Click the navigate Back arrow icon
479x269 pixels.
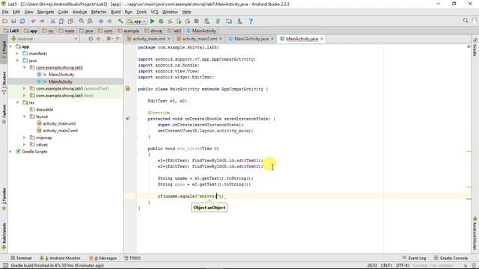101,21
